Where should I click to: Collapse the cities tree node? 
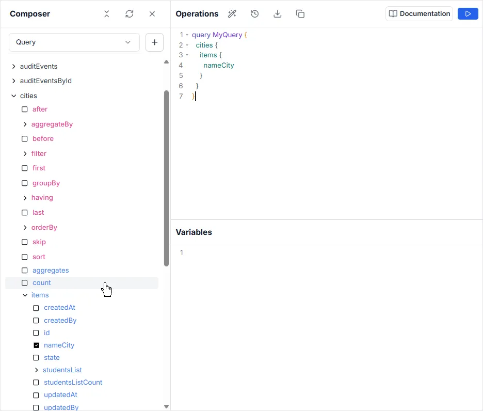(14, 96)
